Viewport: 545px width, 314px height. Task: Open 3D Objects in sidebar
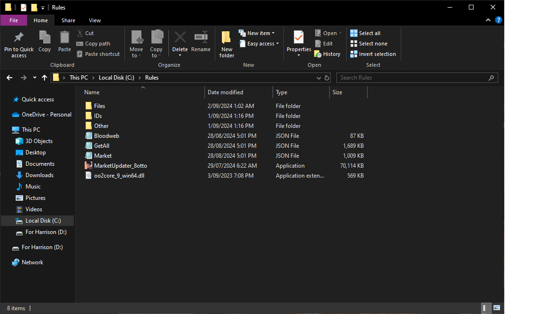[34, 141]
